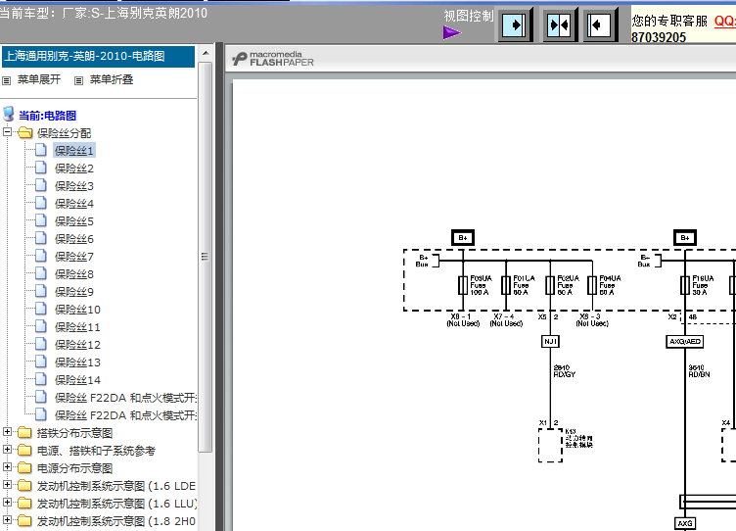
Task: Collapse the 保险丝分配 folder
Action: [x=7, y=132]
